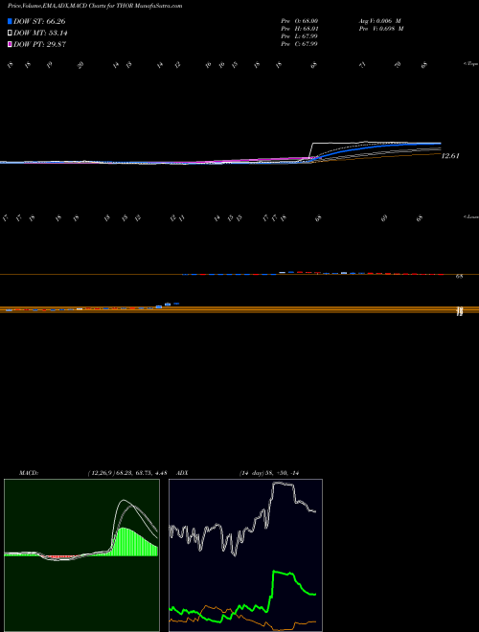Click the ADX (14 day) values text
The image size is (479, 632).
[269, 473]
